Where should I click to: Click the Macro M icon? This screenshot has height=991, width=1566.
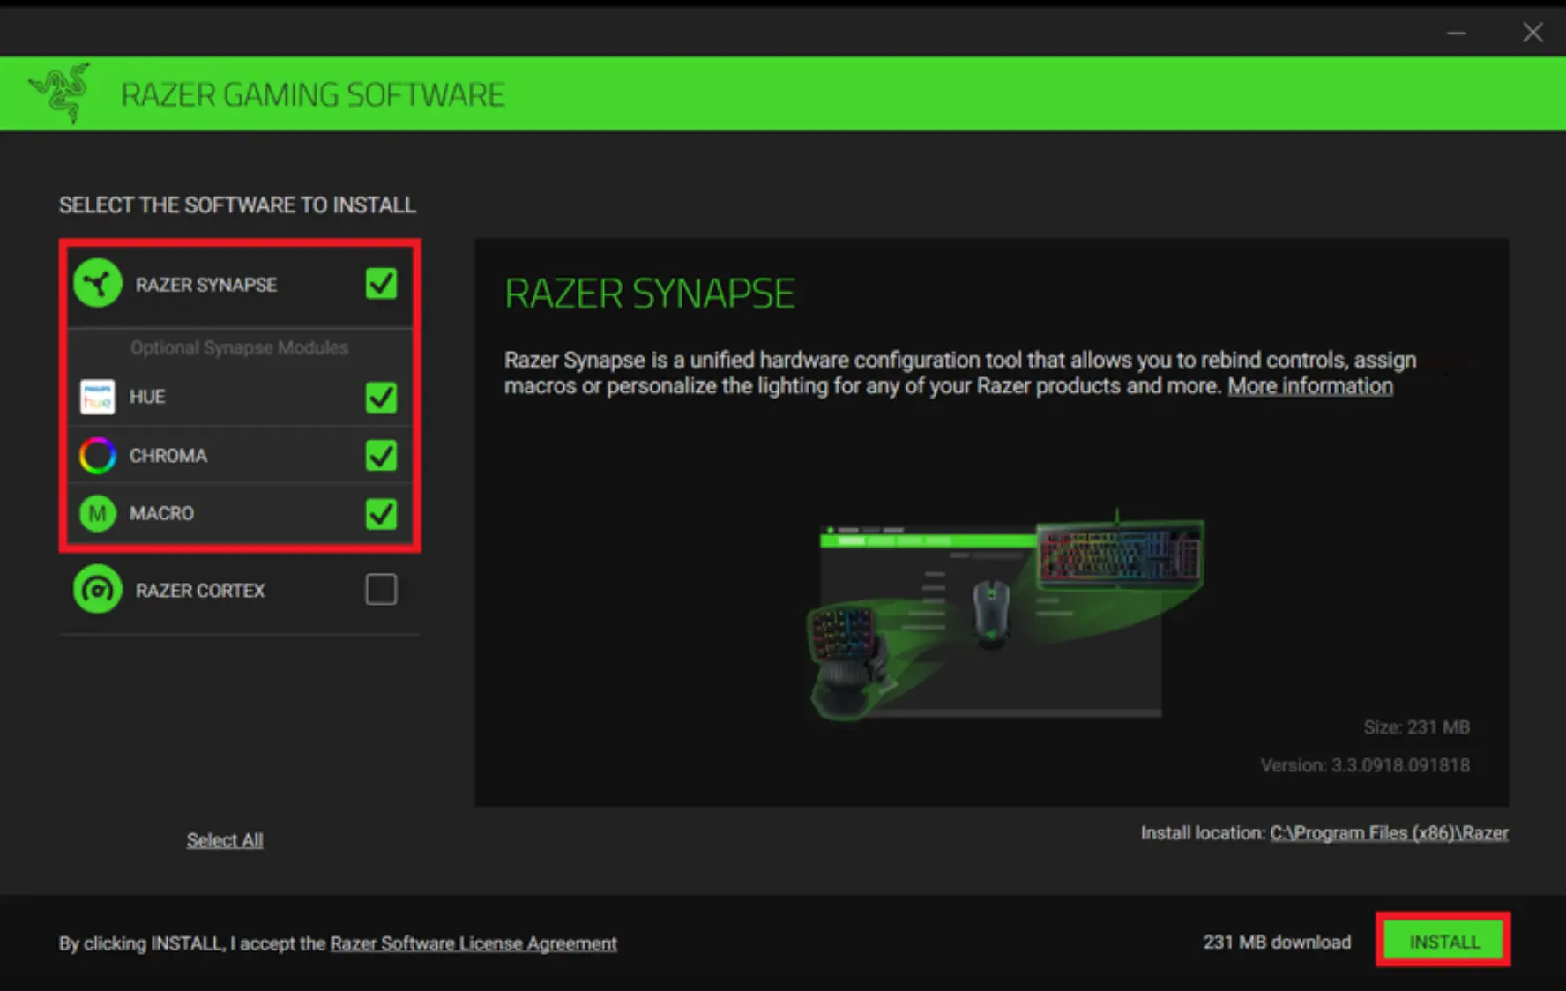pyautogui.click(x=97, y=513)
